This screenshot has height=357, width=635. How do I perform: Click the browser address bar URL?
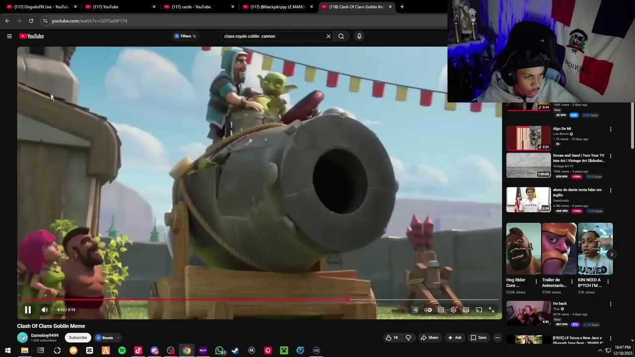[x=89, y=21]
